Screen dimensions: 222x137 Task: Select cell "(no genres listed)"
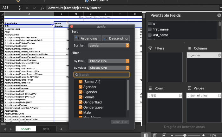[29, 29]
